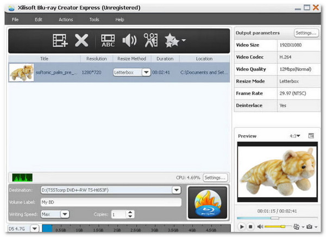Click the preview display mode icon

tap(296, 227)
